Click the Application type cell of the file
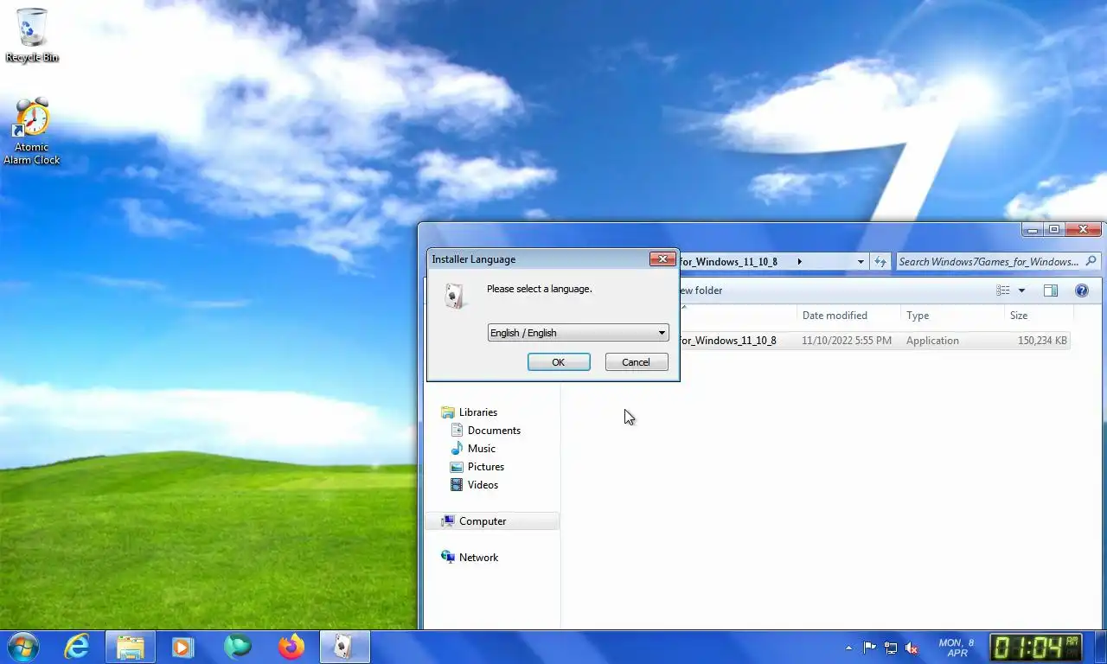This screenshot has height=664, width=1107. point(932,341)
